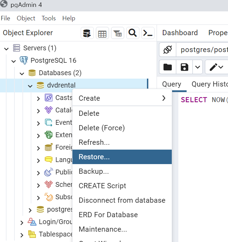Click the Search Objects magnifier icon
This screenshot has width=228, height=242.
coord(133,33)
